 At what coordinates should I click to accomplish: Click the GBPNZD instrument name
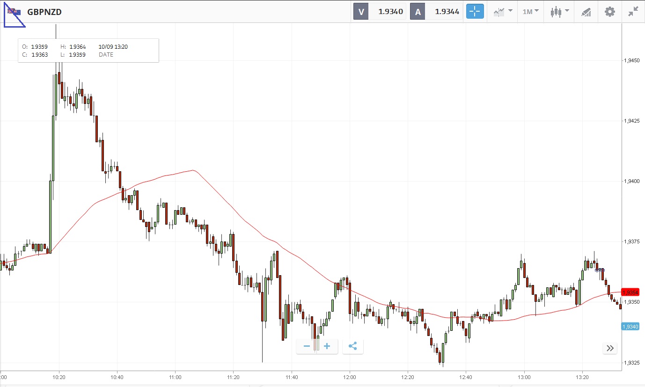[44, 12]
